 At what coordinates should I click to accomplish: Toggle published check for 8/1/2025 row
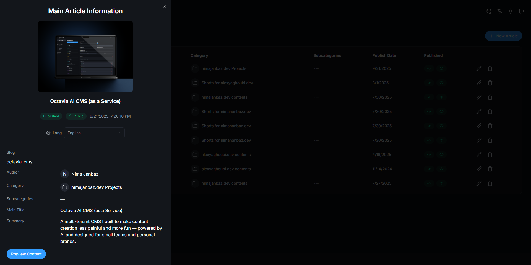pyautogui.click(x=429, y=83)
